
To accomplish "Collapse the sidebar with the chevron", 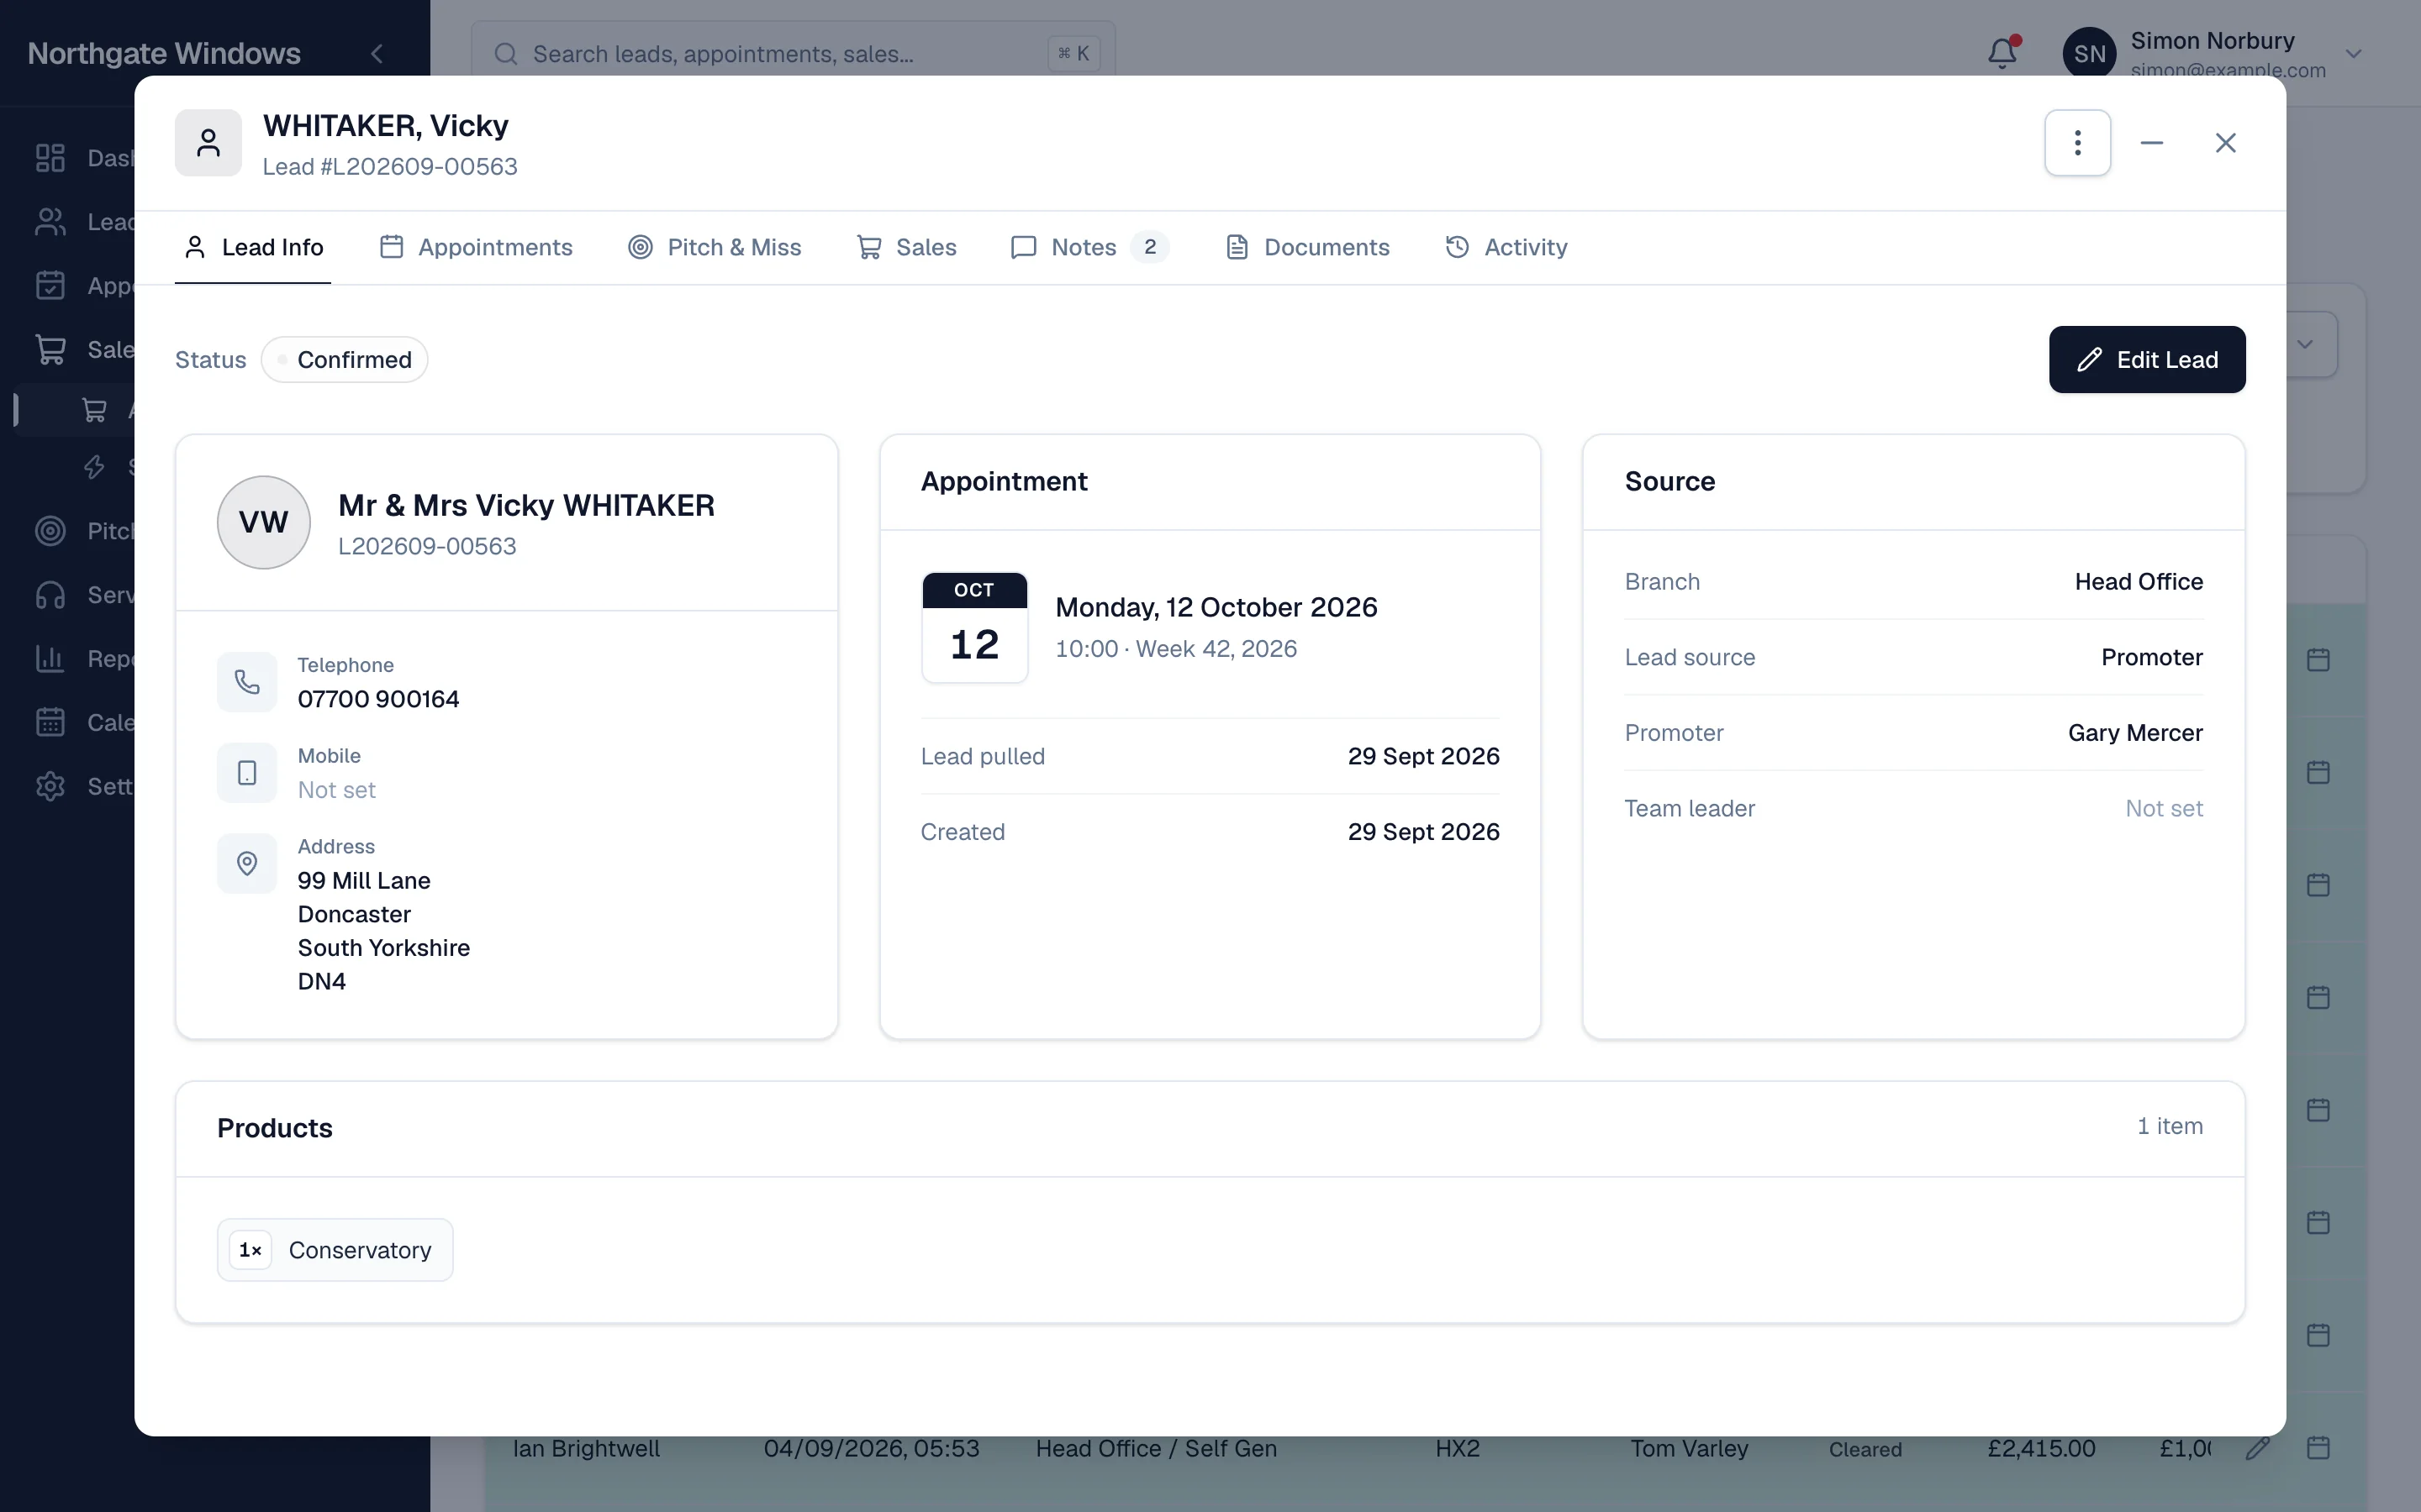I will pyautogui.click(x=377, y=54).
